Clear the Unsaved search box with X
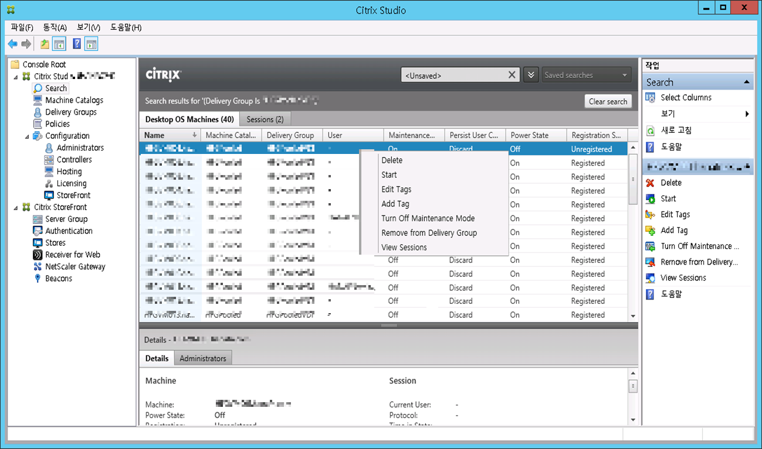The height and width of the screenshot is (449, 762). [x=512, y=75]
